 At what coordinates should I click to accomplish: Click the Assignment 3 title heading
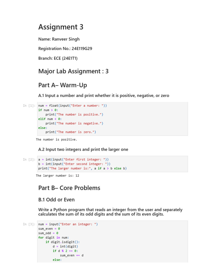[61, 27]
